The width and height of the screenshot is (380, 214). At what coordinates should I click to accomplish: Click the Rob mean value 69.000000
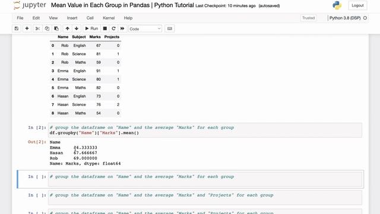85,158
